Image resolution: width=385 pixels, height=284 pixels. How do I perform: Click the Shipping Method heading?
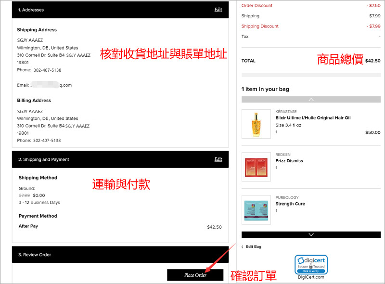point(38,178)
